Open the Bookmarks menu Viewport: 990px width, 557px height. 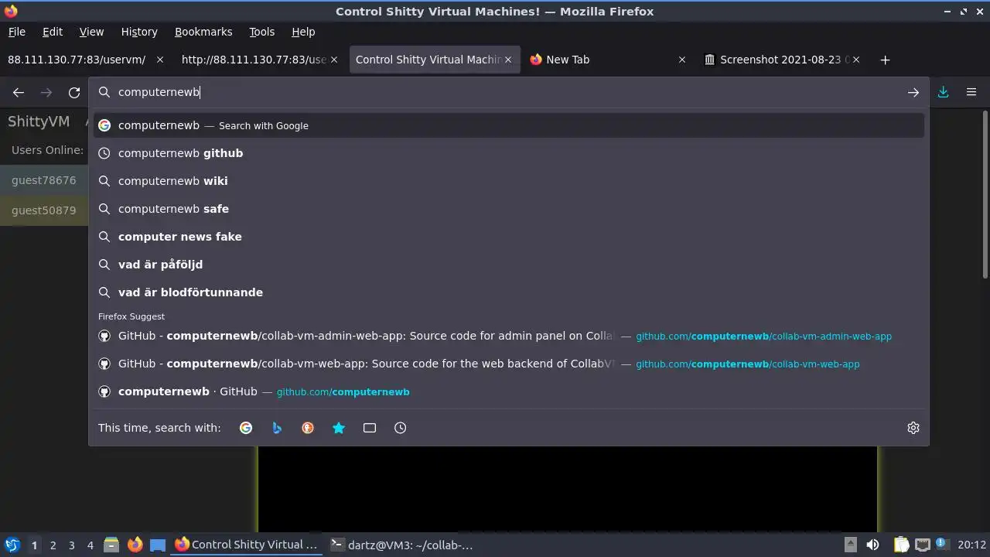click(x=203, y=32)
